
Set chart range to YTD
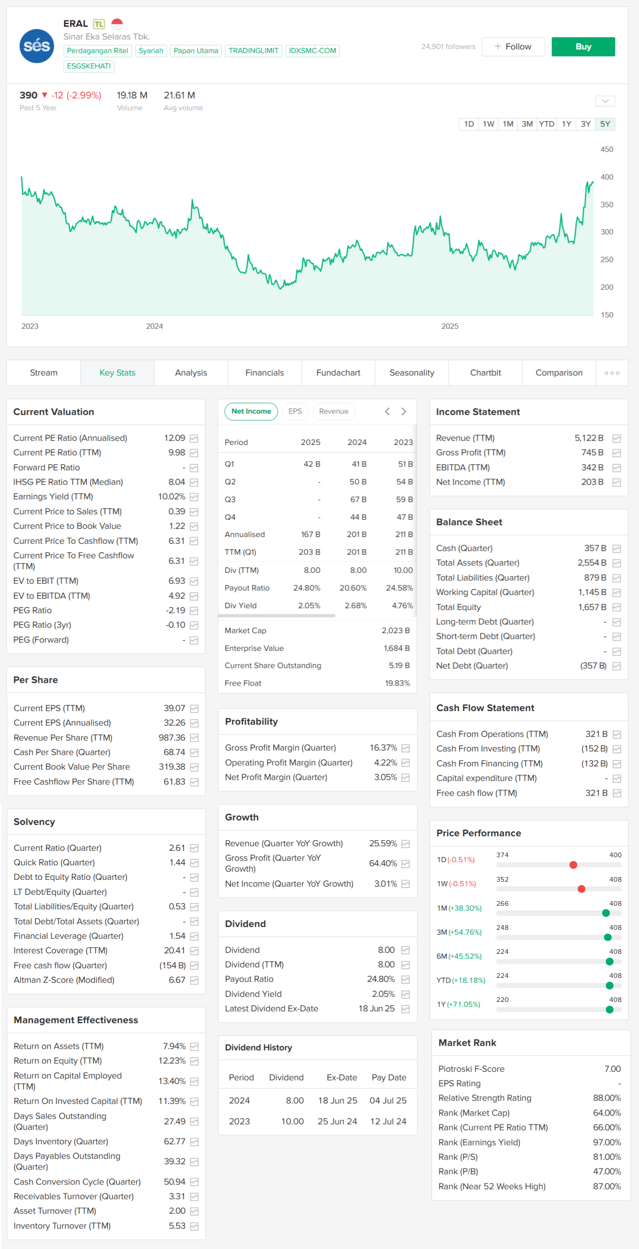click(547, 124)
